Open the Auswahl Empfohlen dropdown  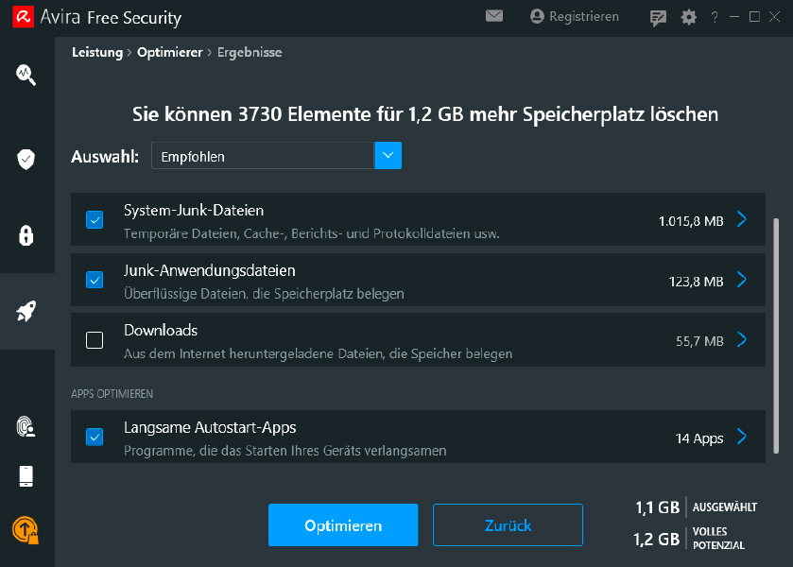388,155
